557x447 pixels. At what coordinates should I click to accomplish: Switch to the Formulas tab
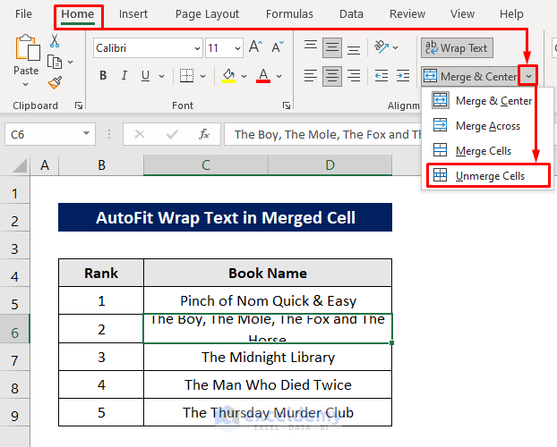(x=289, y=14)
